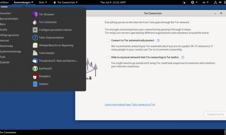Open the Tor Connection onion icon entry
The height and width of the screenshot is (135, 226).
[x=45, y=22]
